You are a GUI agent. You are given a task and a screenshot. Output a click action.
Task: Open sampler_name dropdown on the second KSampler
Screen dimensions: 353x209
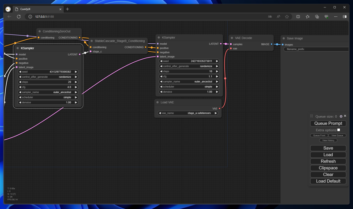click(x=189, y=82)
